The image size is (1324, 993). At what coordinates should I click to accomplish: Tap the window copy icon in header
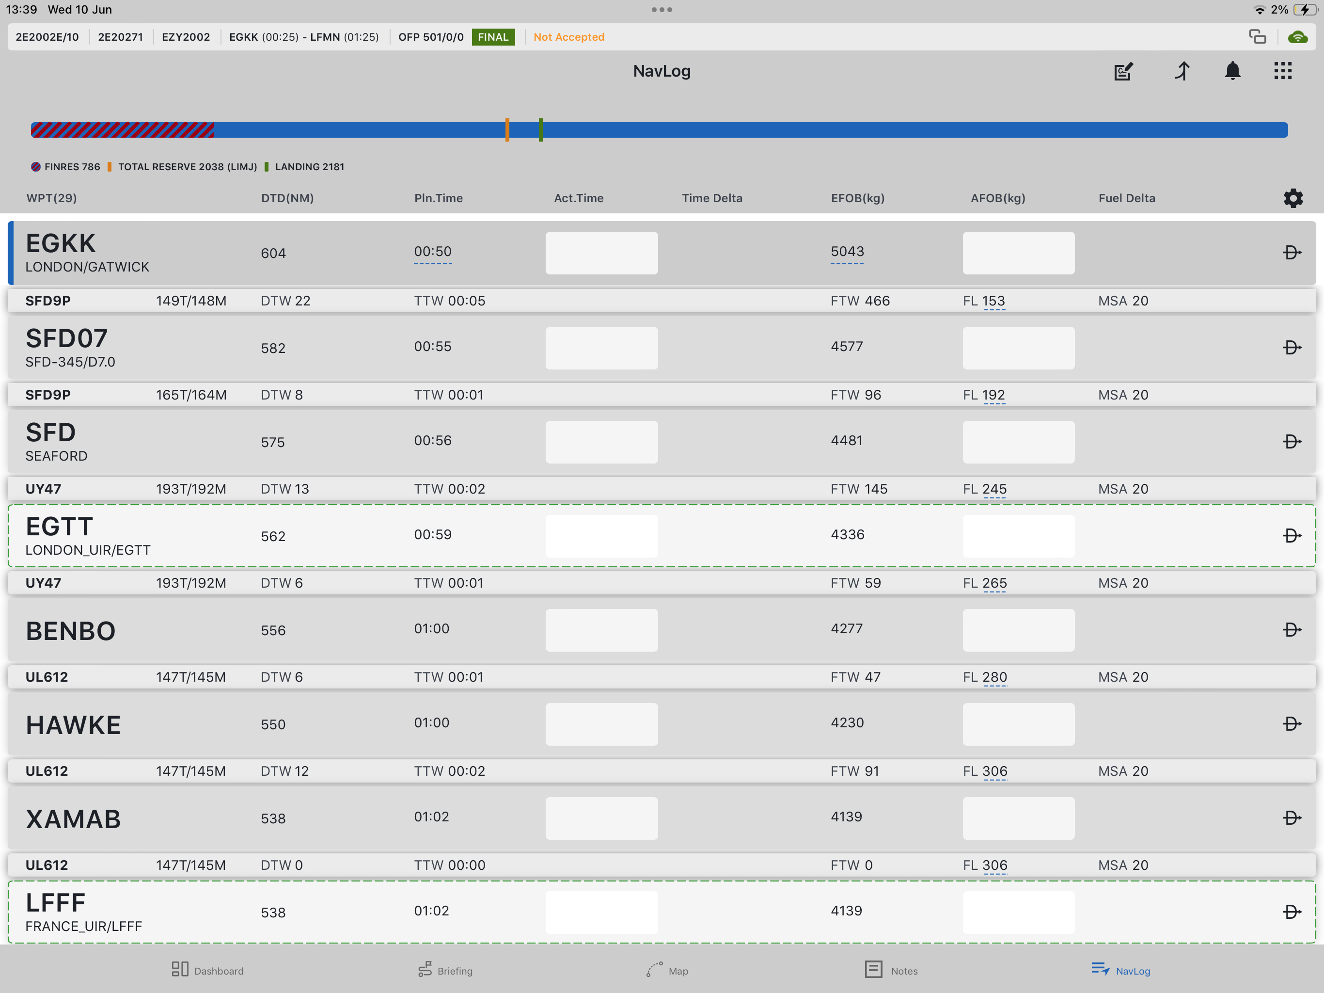(x=1257, y=37)
